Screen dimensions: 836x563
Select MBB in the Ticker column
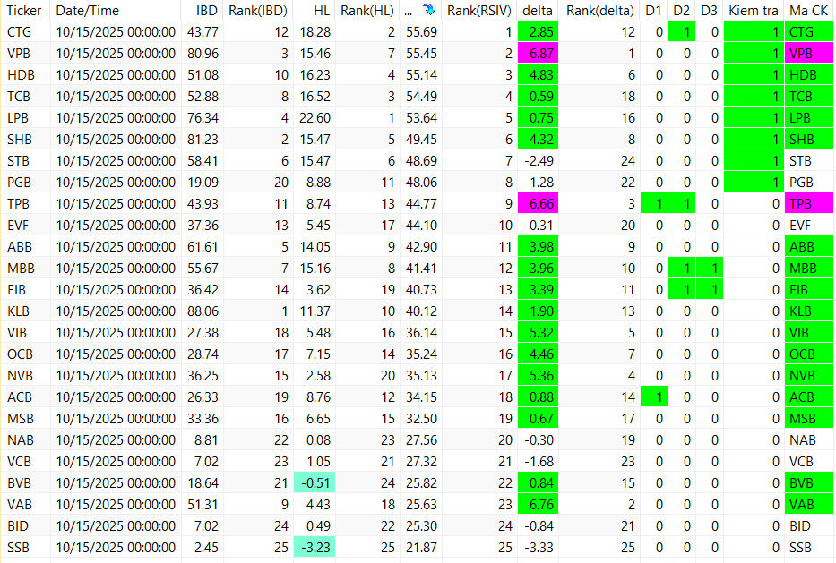[21, 269]
